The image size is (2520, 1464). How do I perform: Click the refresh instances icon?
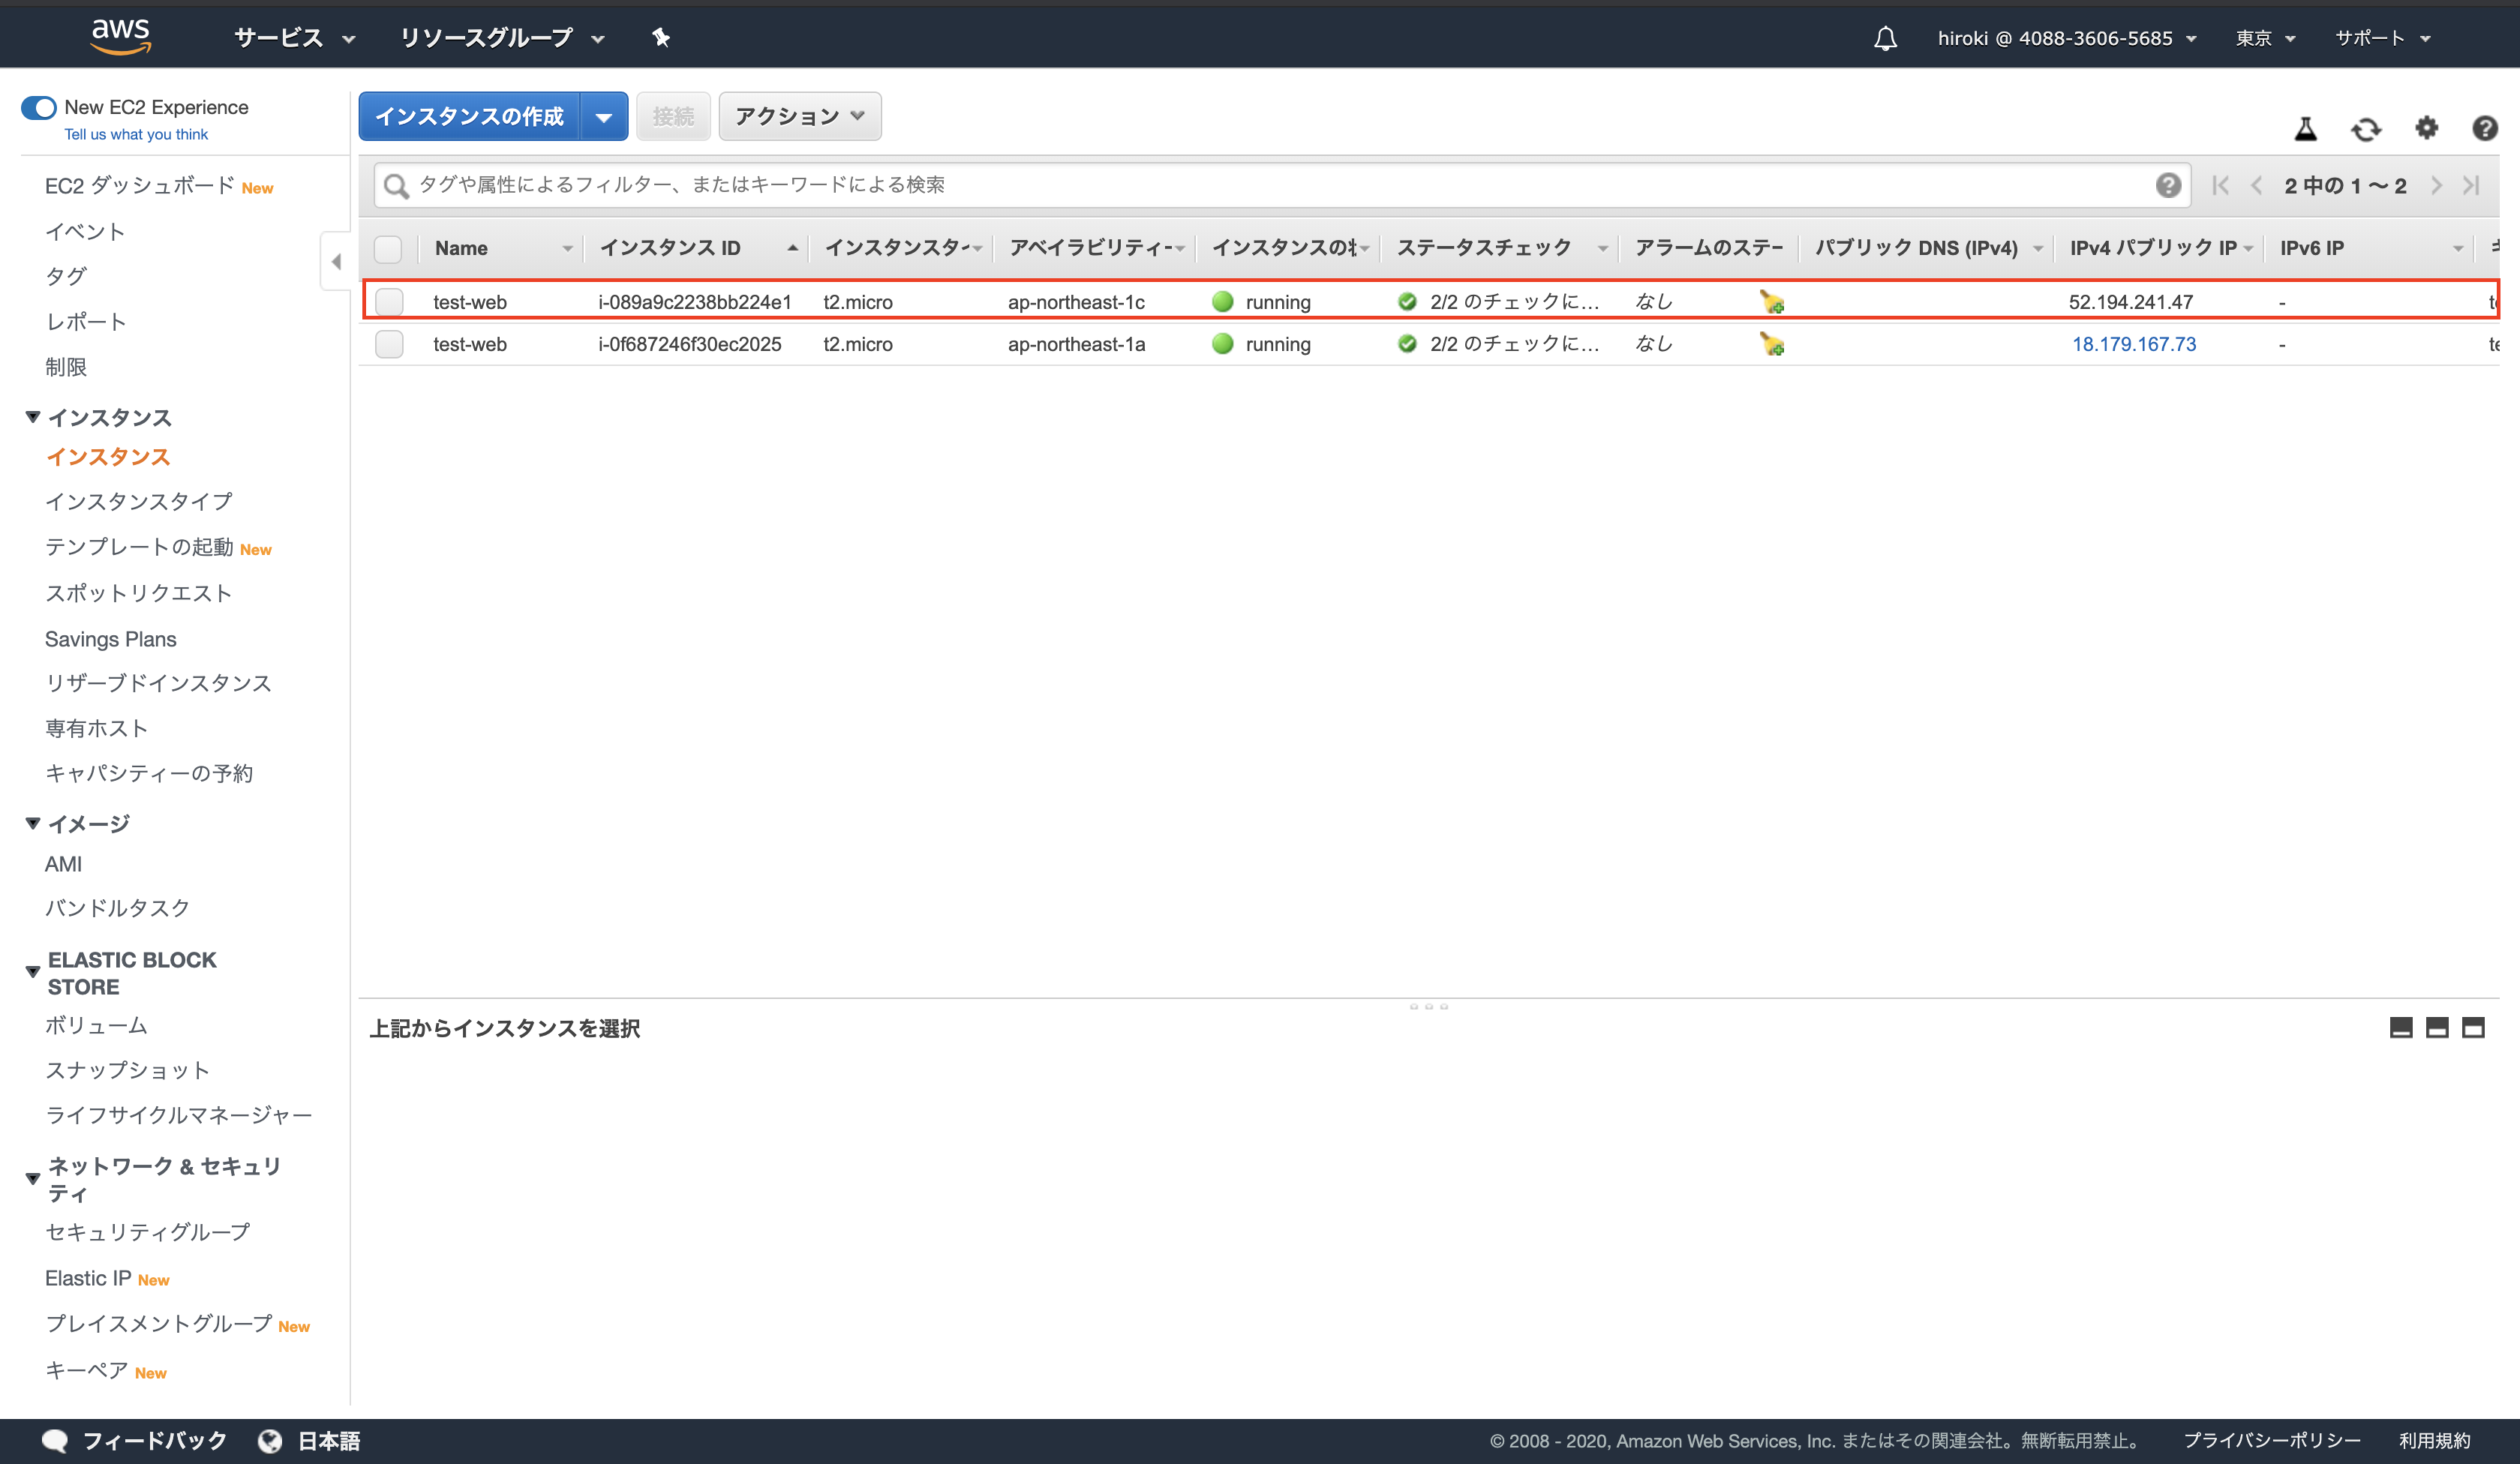[x=2366, y=129]
